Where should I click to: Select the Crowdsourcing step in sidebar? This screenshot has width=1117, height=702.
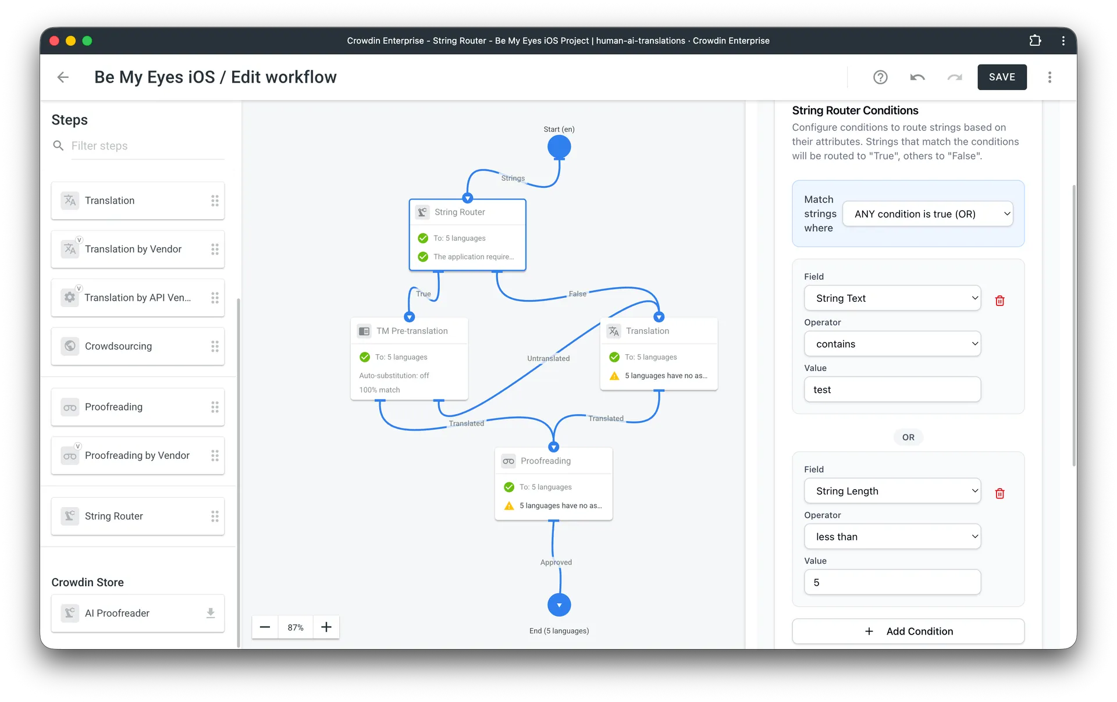coord(137,346)
